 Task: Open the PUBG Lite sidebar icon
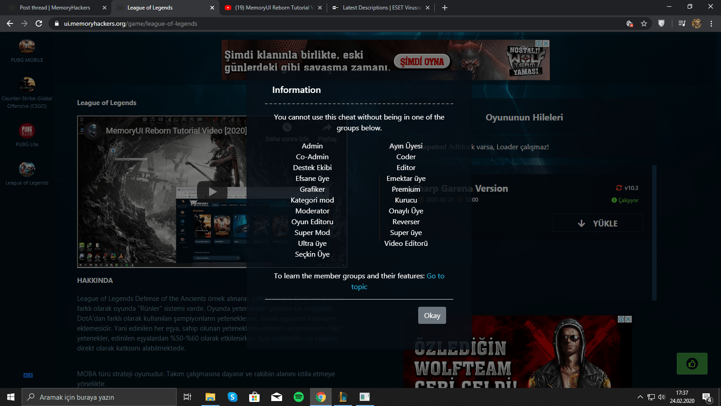pyautogui.click(x=27, y=131)
